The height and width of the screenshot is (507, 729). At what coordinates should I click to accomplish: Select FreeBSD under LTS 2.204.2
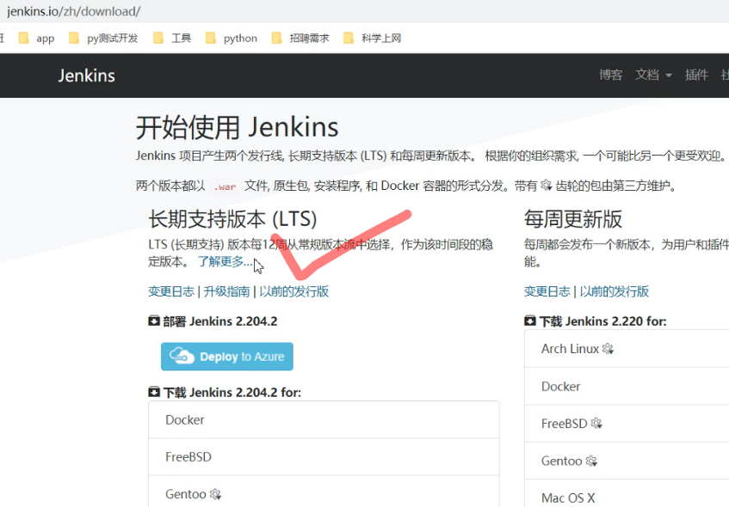pos(324,457)
